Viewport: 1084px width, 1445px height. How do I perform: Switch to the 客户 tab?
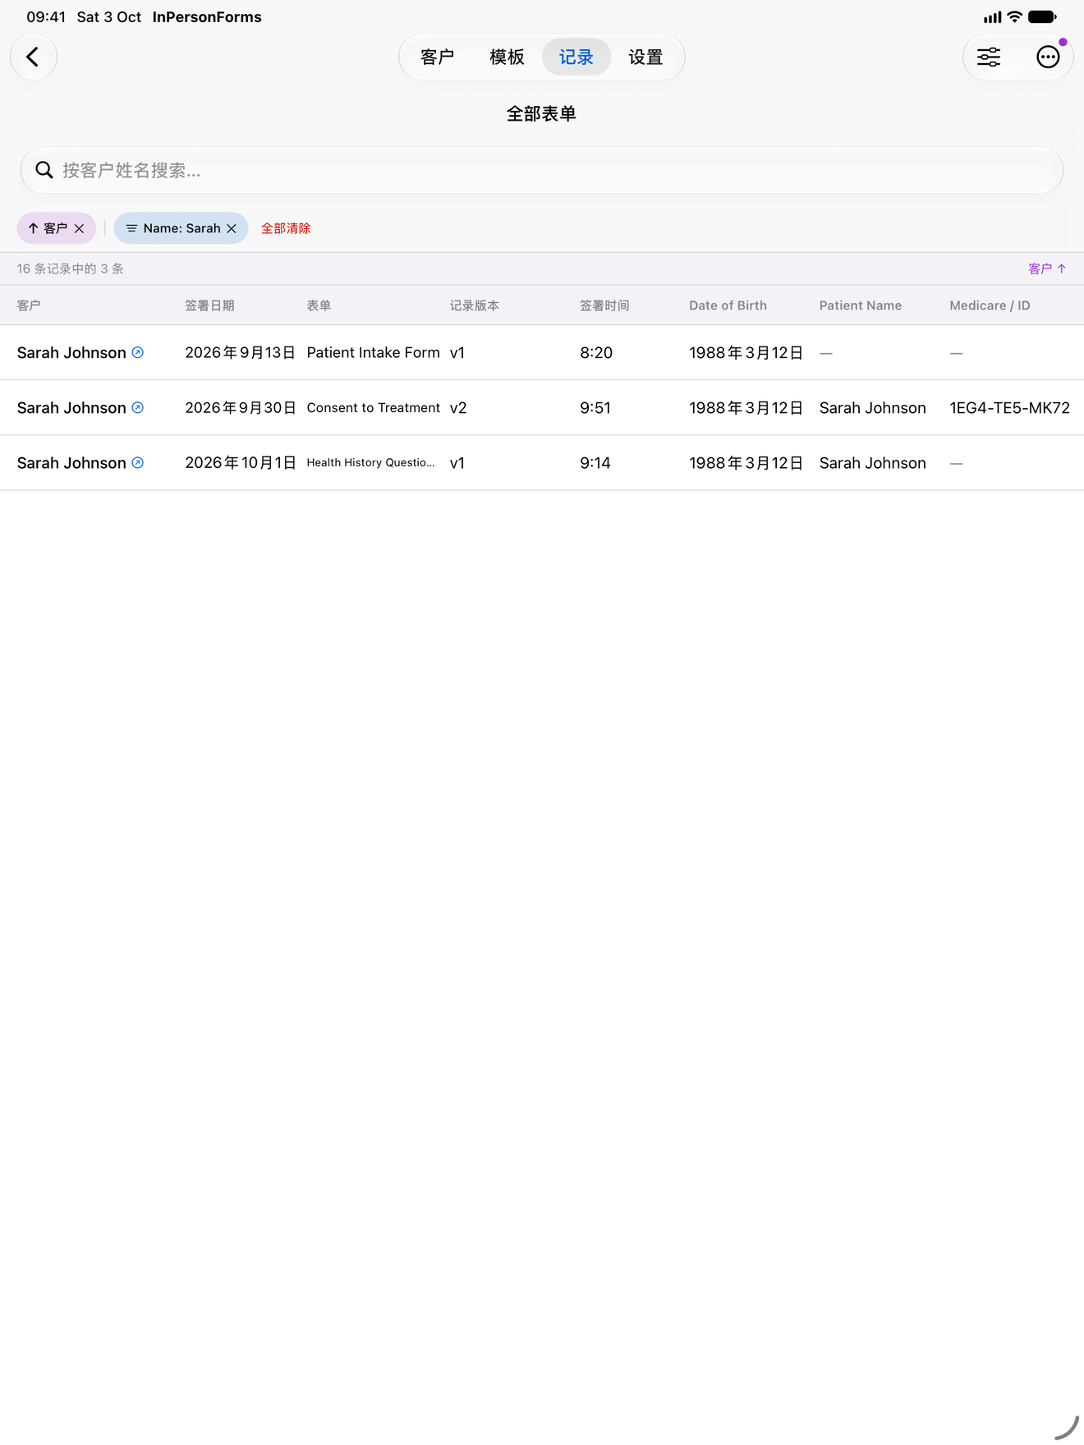[x=437, y=57]
